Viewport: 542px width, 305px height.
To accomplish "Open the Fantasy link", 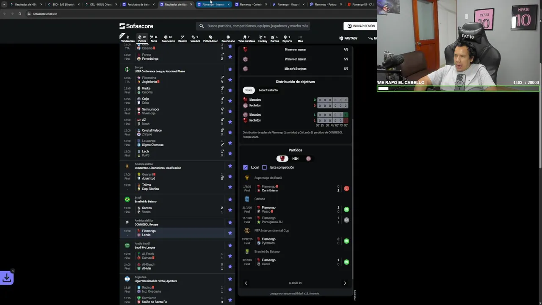I will point(348,38).
